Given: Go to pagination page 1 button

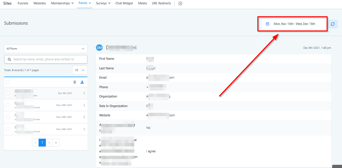Looking at the screenshot, I should 42,142.
